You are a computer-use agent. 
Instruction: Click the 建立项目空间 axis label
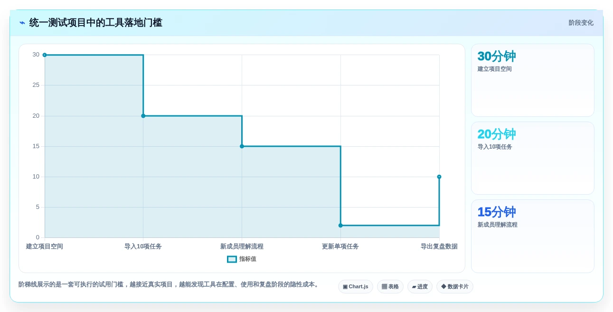pos(45,246)
